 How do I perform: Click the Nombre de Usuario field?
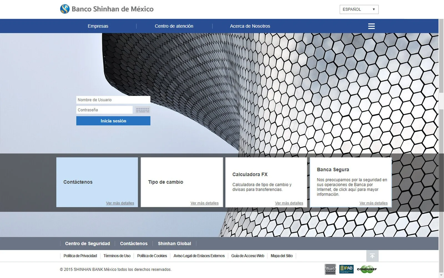[113, 100]
